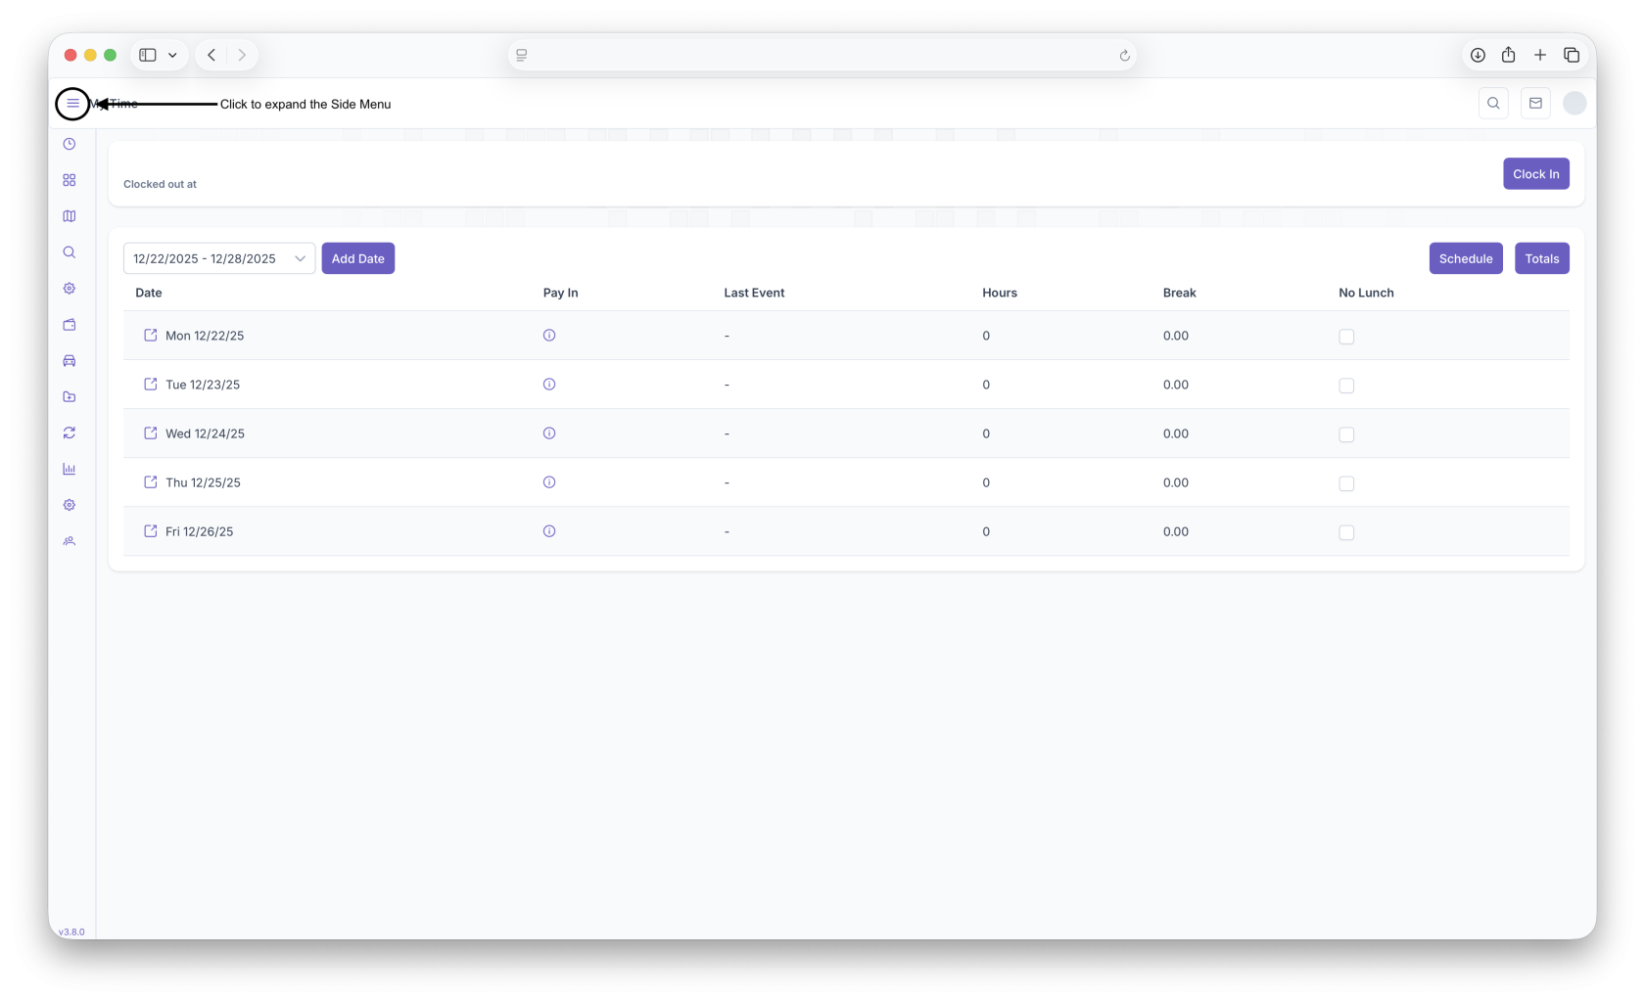The height and width of the screenshot is (1003, 1645).
Task: Open the dashboard grid icon in sidebar
Action: coord(70,180)
